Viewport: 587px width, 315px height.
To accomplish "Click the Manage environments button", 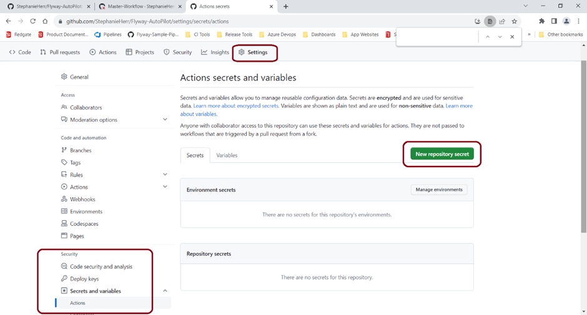I will 439,190.
